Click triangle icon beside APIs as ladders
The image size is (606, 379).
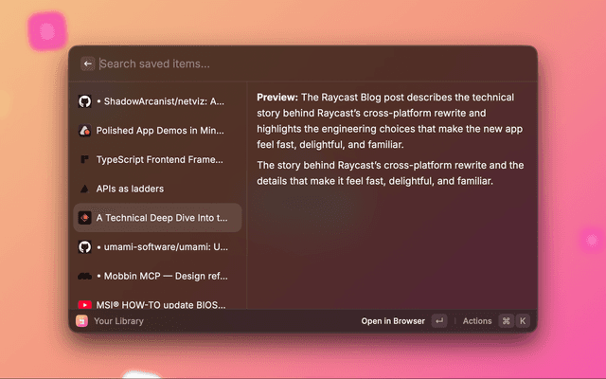point(84,189)
